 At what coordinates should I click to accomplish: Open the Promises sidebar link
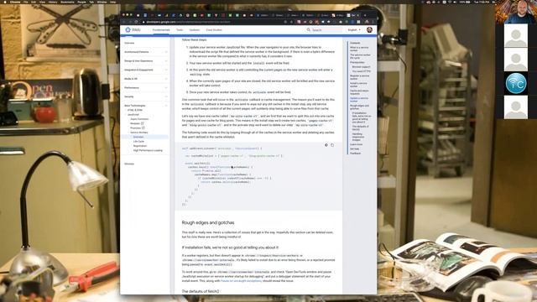pyautogui.click(x=136, y=128)
